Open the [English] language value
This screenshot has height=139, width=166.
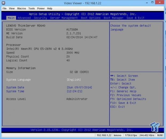click(x=74, y=80)
